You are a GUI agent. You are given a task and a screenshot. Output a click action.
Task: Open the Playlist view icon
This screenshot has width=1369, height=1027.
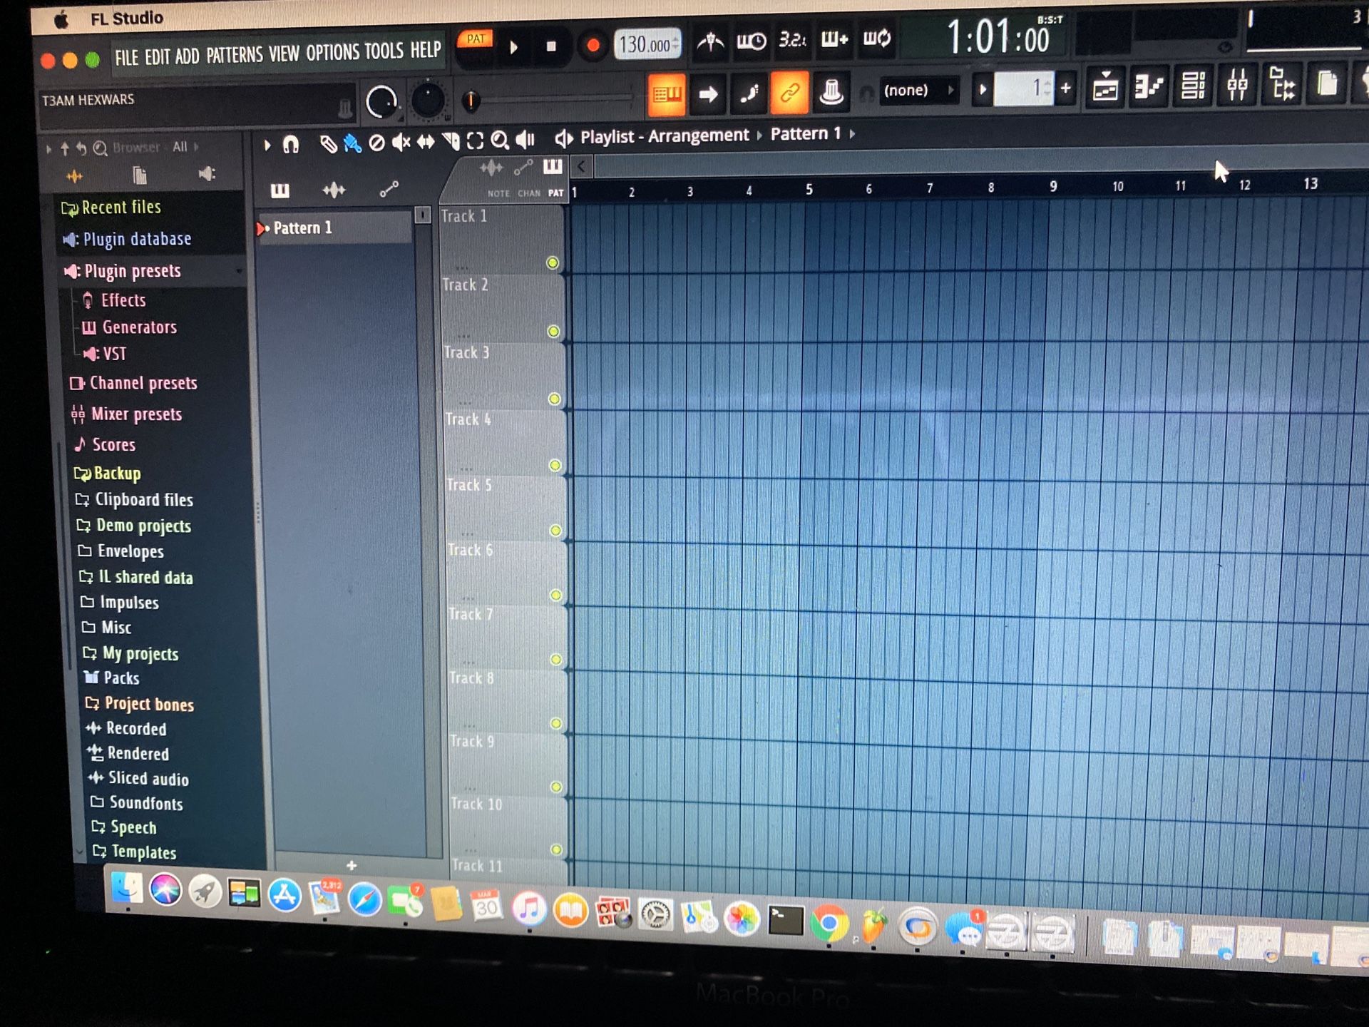(x=1104, y=87)
